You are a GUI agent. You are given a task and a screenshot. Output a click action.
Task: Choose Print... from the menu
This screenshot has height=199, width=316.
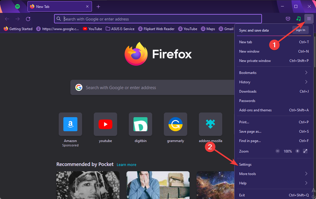(274, 122)
